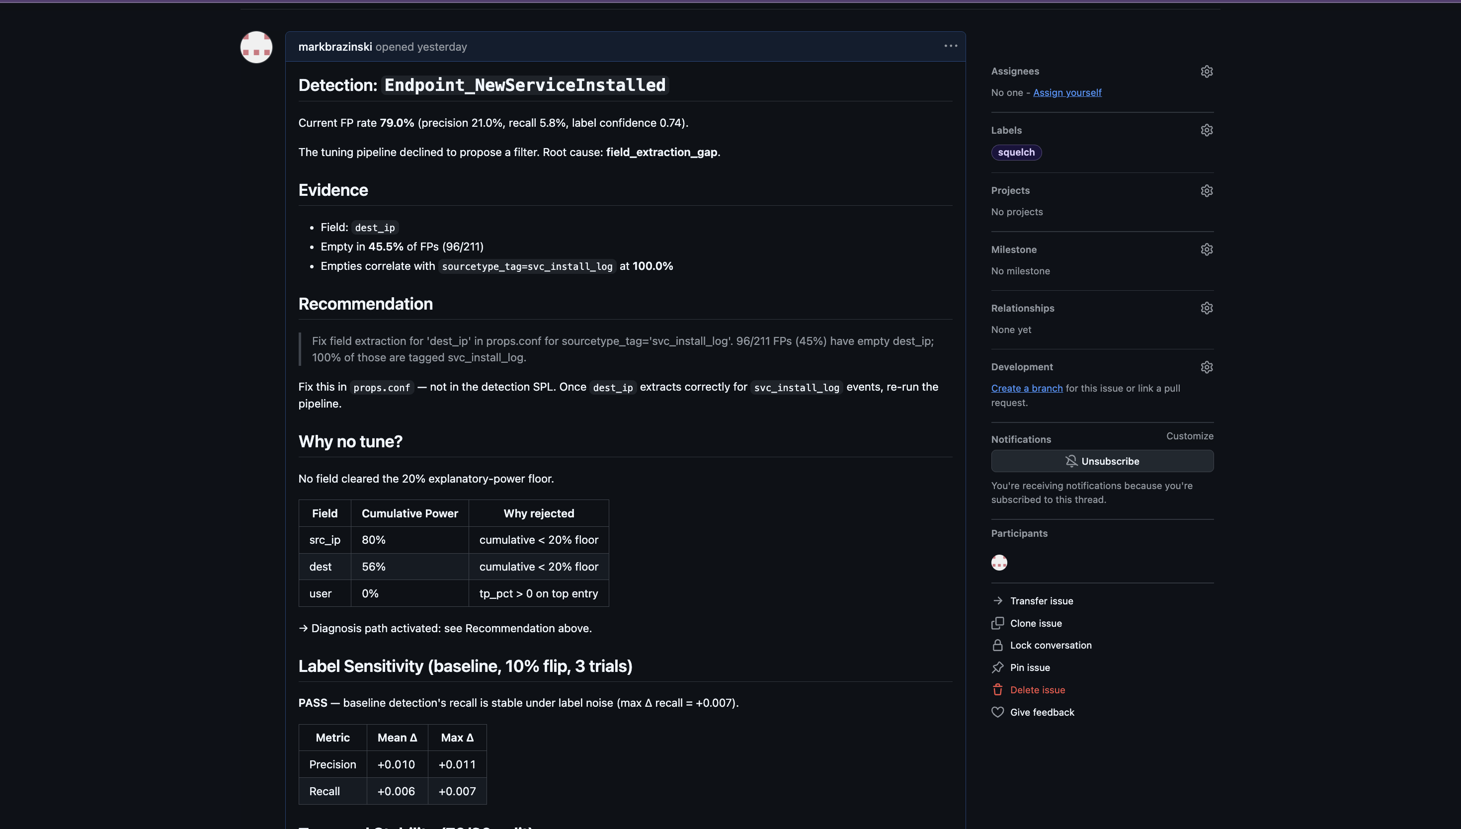Click the '+0.011' Max delta cell
Viewport: 1461px width, 829px height.
pyautogui.click(x=457, y=765)
